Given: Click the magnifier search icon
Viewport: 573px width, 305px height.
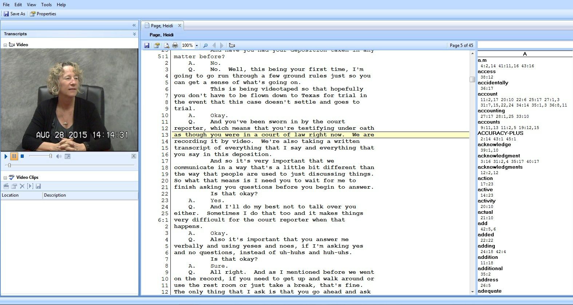Looking at the screenshot, I should coord(206,45).
